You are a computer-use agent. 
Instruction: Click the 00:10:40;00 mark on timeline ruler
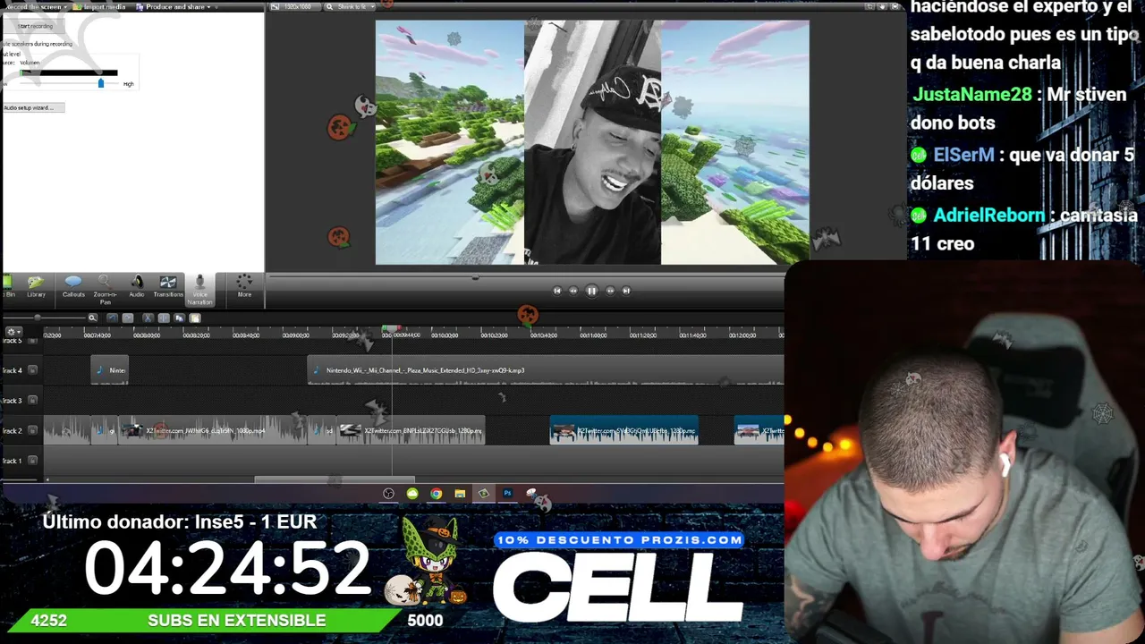click(x=543, y=335)
